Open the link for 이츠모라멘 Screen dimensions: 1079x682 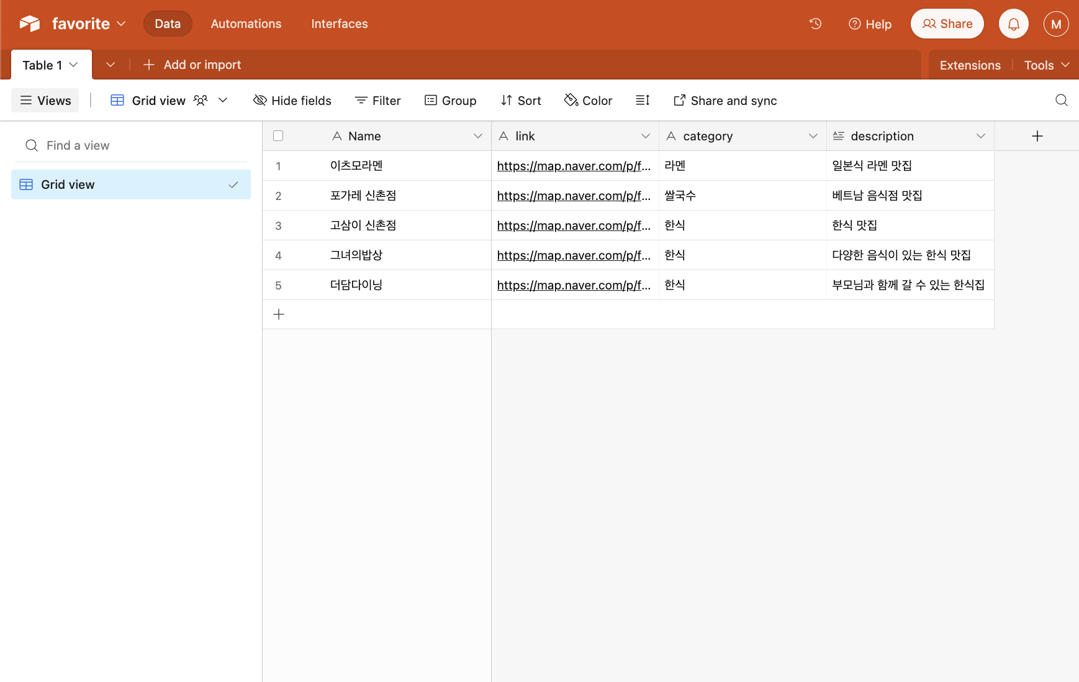[574, 166]
